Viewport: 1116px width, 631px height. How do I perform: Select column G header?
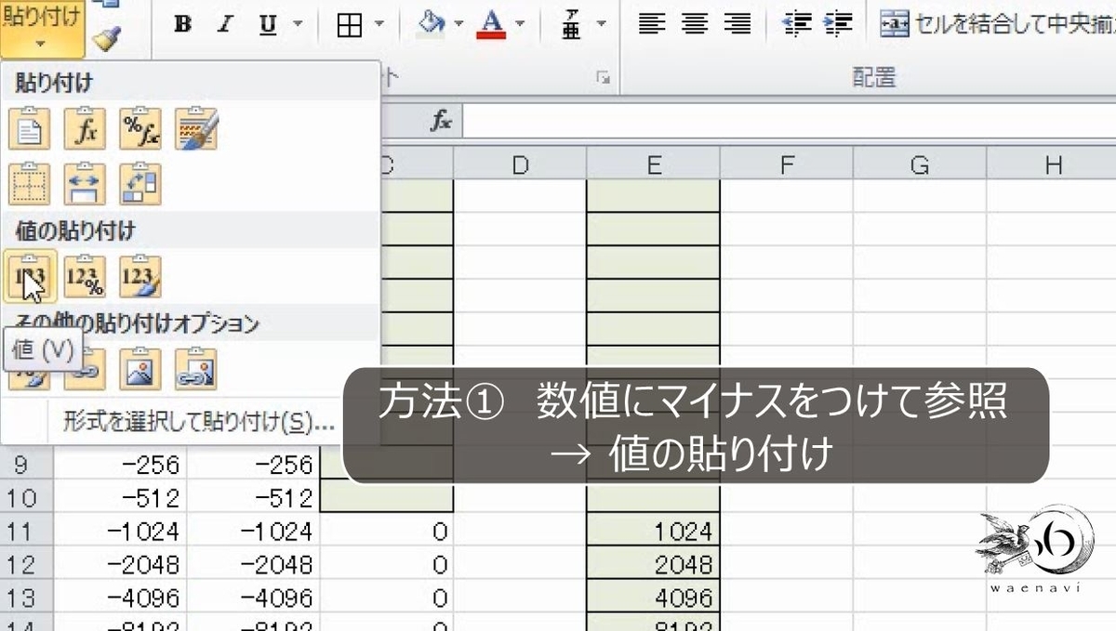(920, 165)
